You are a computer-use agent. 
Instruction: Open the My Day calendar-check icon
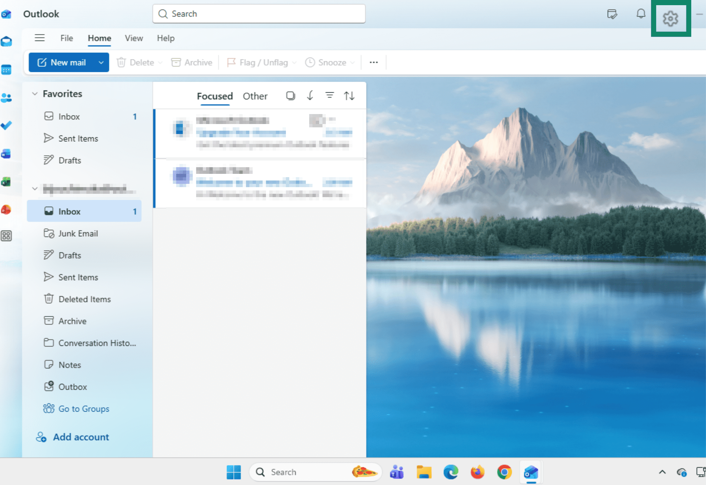pyautogui.click(x=612, y=14)
